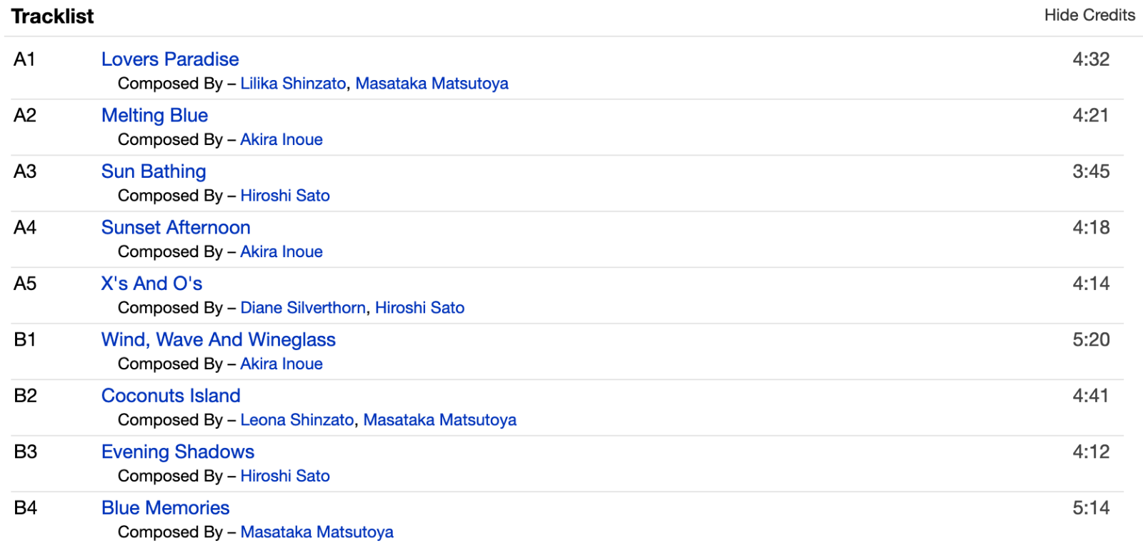Visit Akira Inoue credit under Wind, Wave And Wineglass
The image size is (1143, 558).
[x=281, y=364]
